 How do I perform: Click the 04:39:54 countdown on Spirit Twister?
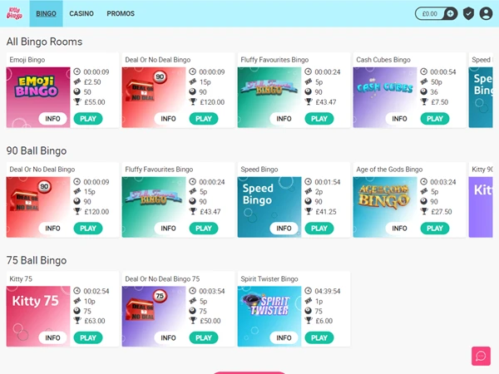(328, 291)
